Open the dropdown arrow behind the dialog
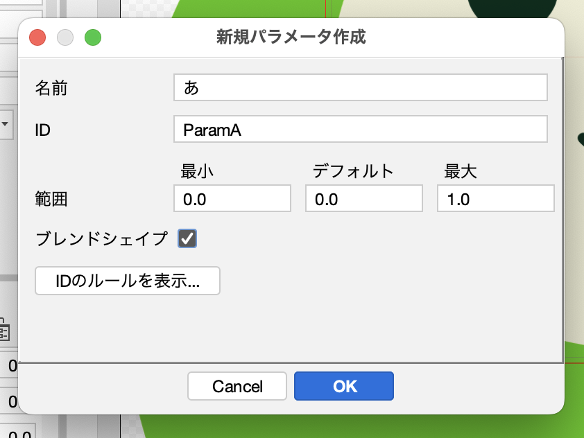Screen dimensions: 584x438 pyautogui.click(x=6, y=124)
